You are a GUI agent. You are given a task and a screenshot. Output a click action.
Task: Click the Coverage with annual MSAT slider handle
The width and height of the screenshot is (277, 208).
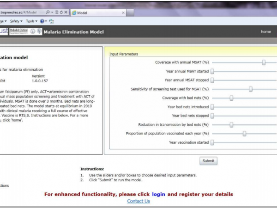pos(264,62)
